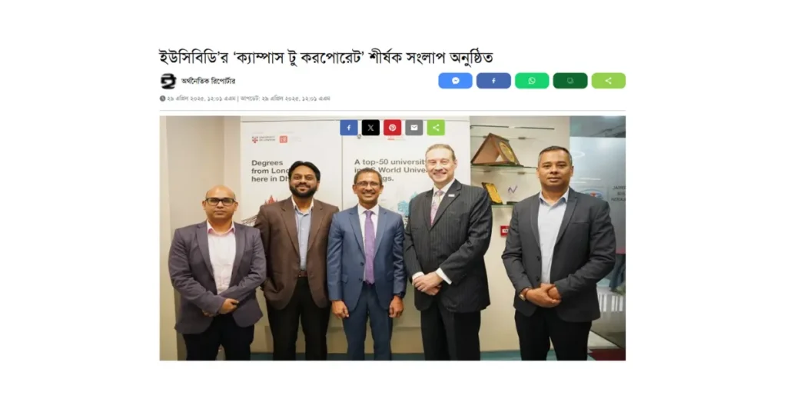Open the group photo of five men
The width and height of the screenshot is (787, 412).
(x=393, y=238)
